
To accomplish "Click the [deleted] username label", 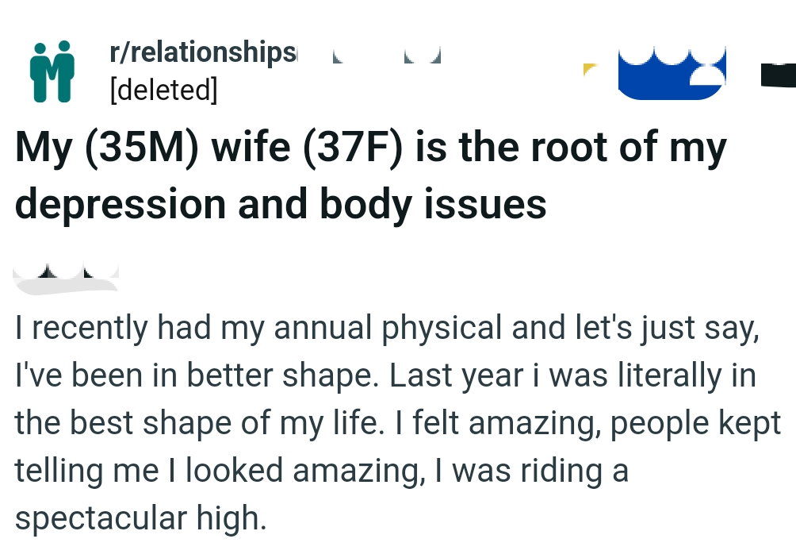I will [163, 90].
